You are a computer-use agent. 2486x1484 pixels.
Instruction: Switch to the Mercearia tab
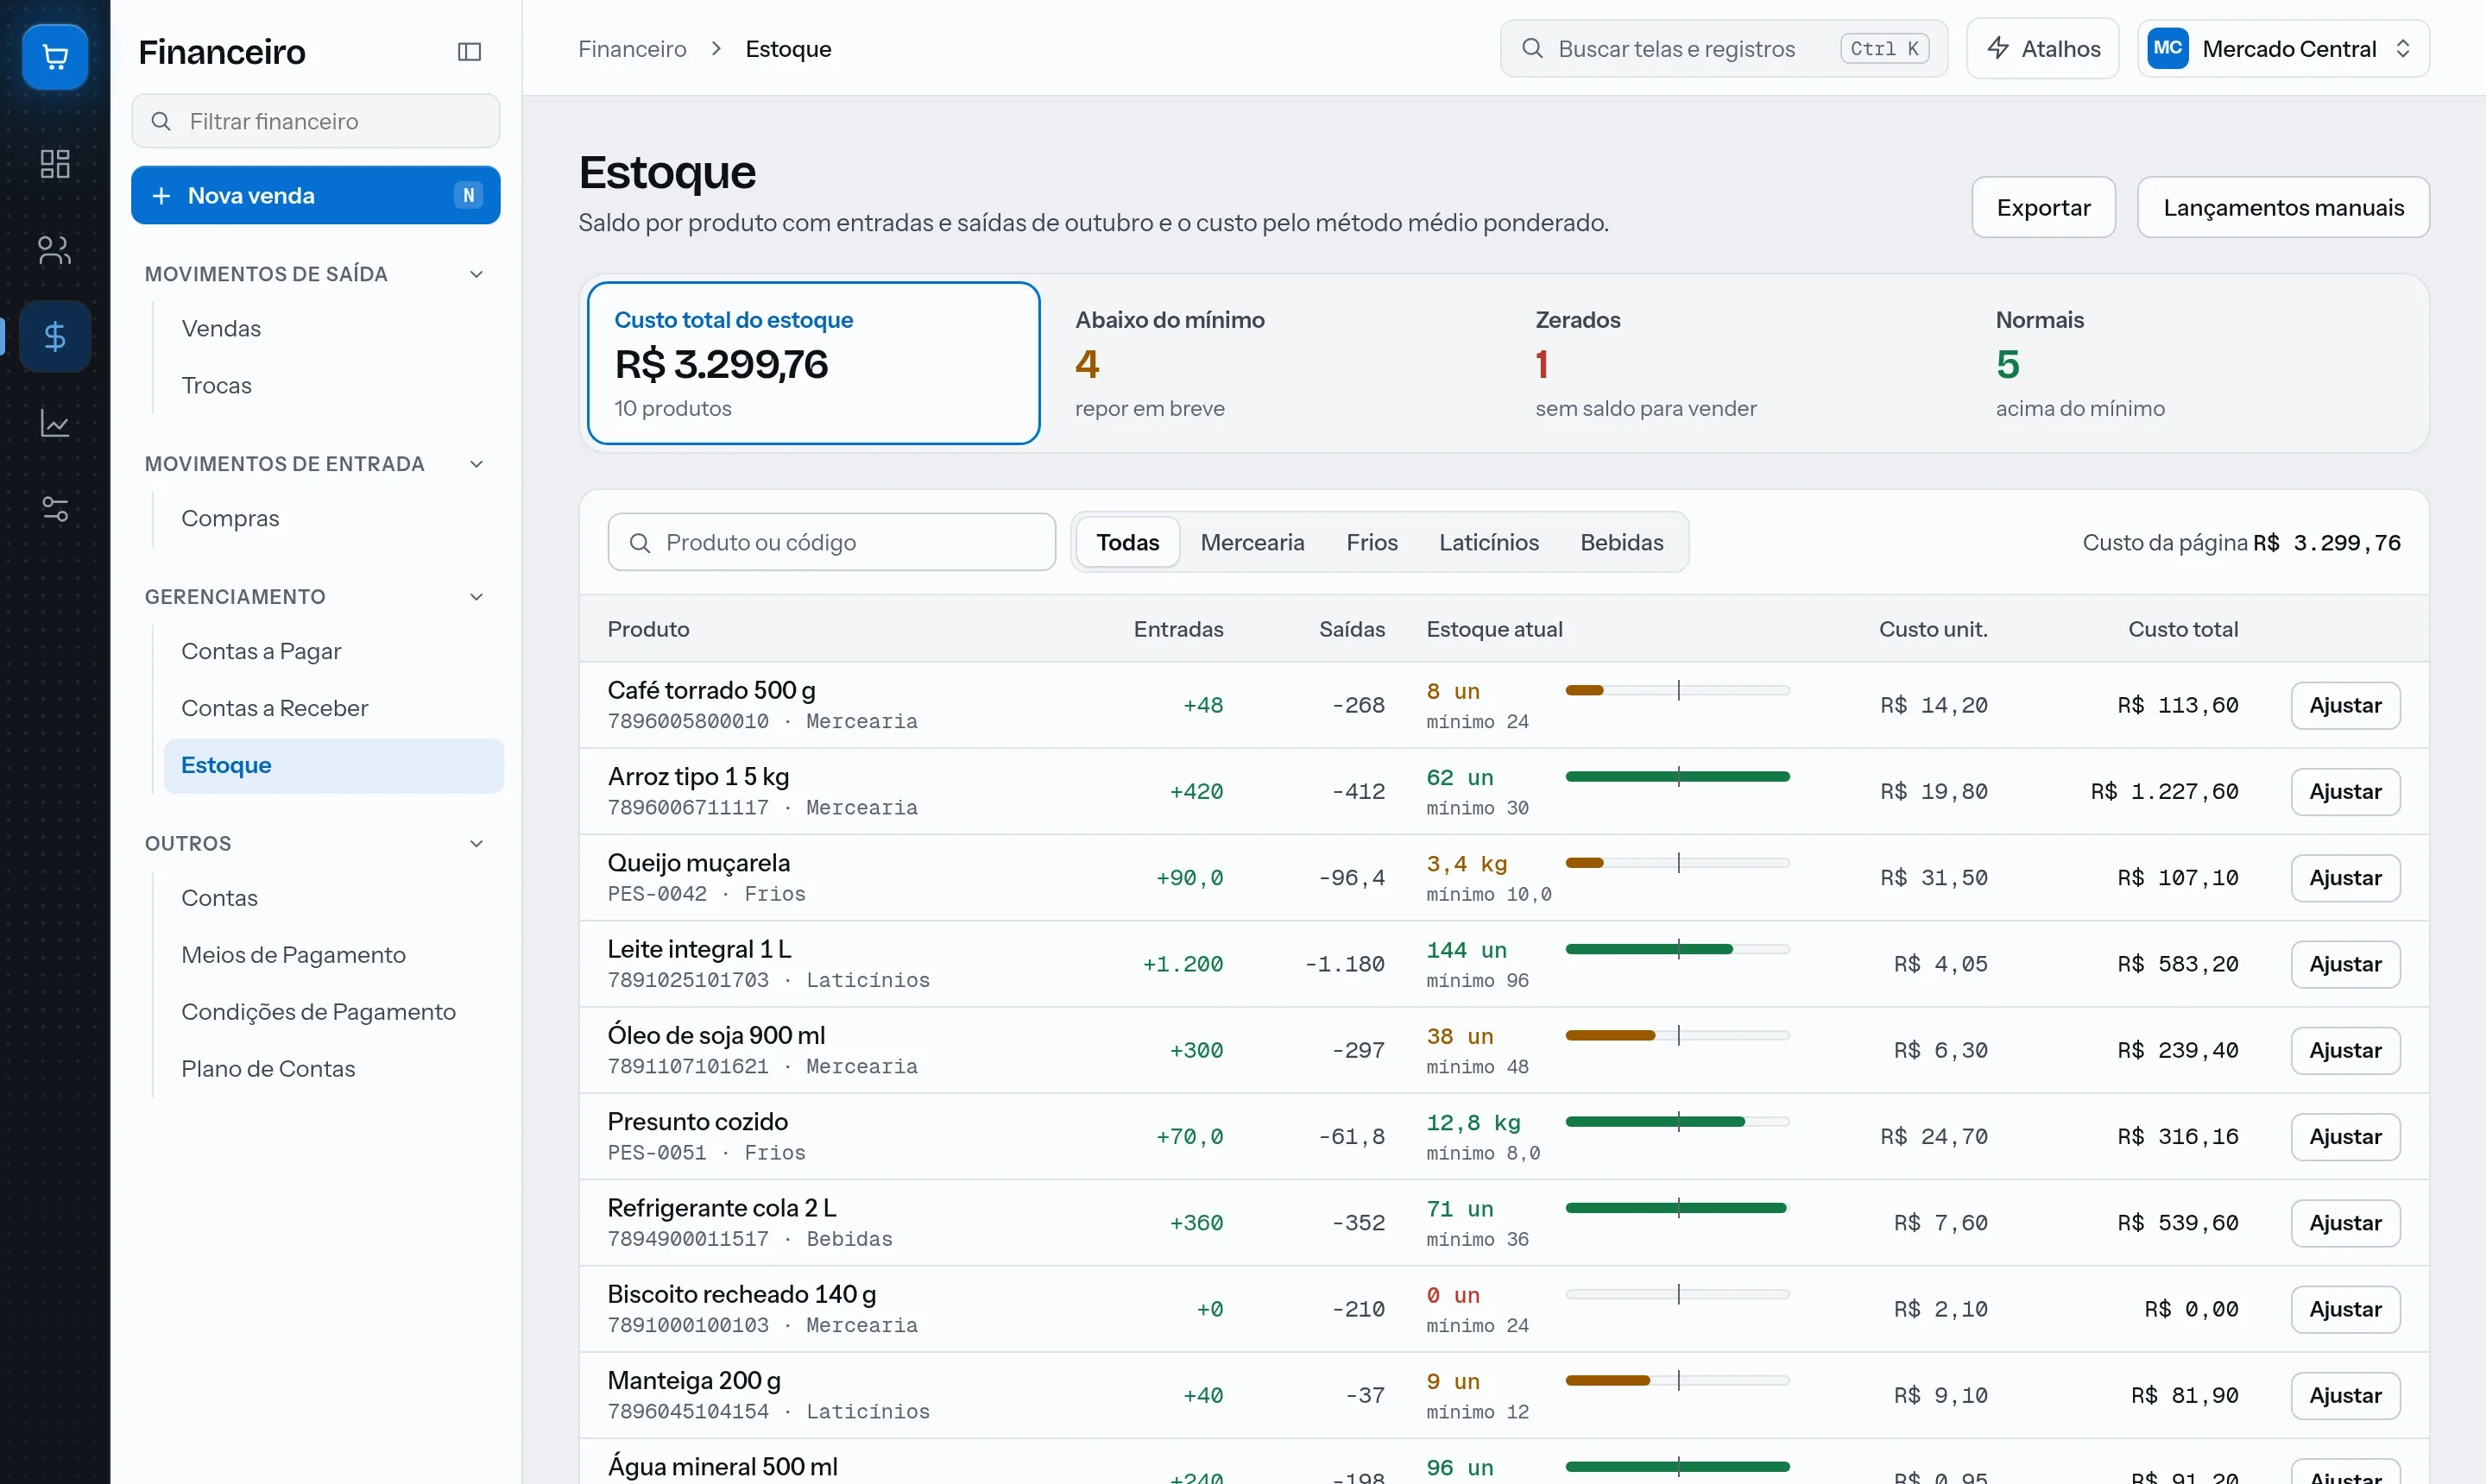point(1252,542)
